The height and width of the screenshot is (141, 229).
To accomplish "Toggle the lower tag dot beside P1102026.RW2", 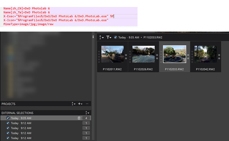I will click(x=157, y=58).
